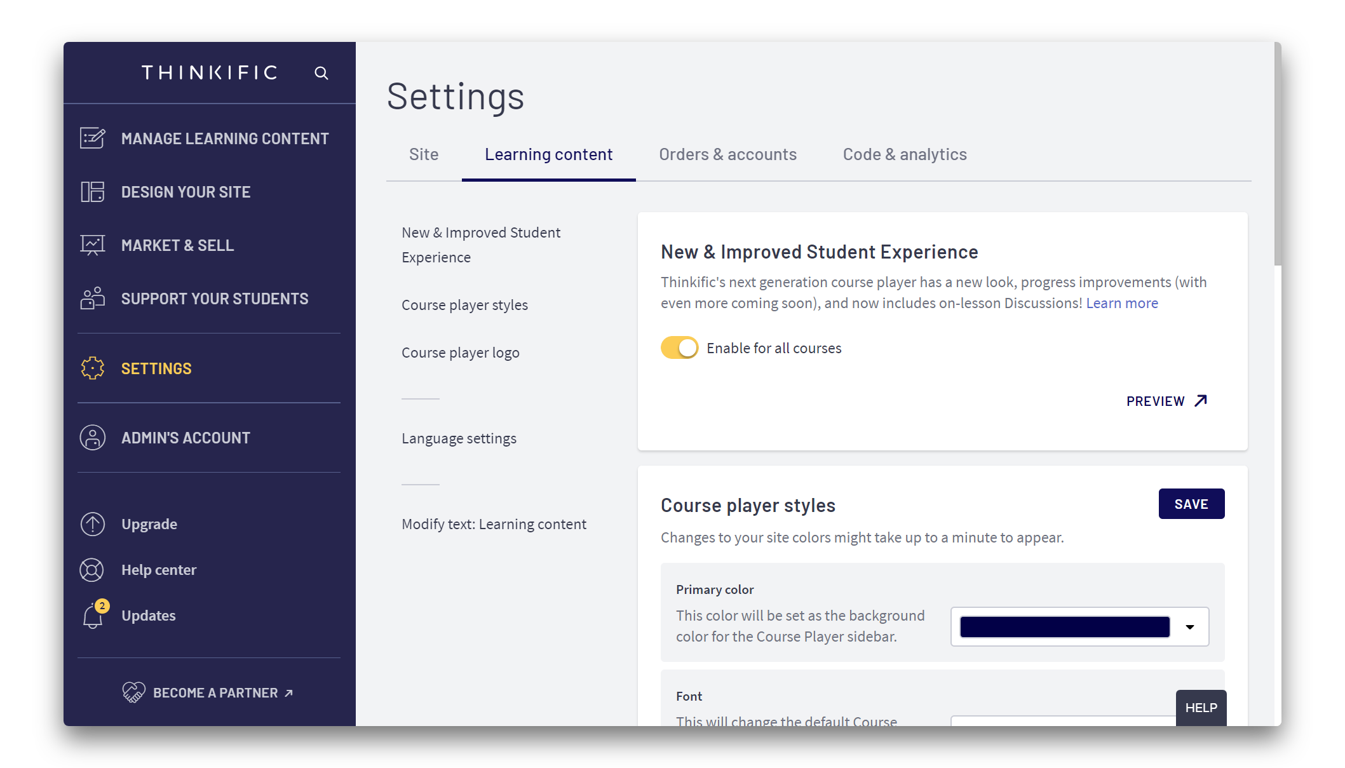Jump to Course player styles section
The height and width of the screenshot is (768, 1345).
pos(464,305)
